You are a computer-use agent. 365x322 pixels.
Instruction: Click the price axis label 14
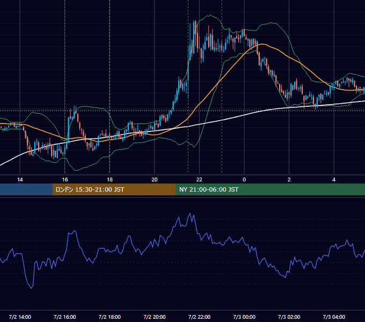pos(20,180)
